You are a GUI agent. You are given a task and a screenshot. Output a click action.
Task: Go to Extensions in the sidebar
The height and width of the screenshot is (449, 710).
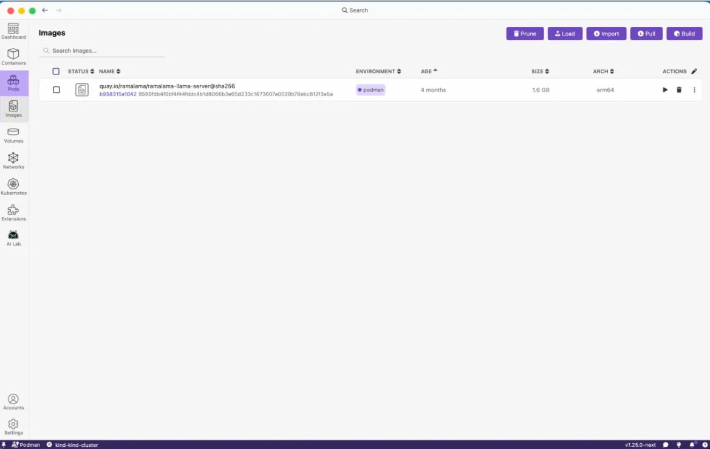click(x=13, y=212)
